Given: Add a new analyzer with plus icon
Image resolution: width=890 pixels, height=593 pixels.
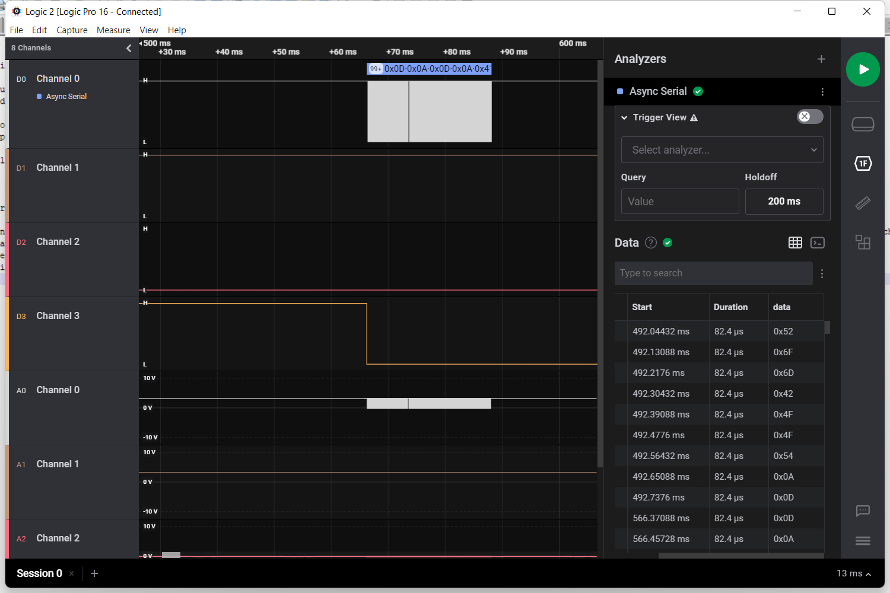Looking at the screenshot, I should click(821, 59).
